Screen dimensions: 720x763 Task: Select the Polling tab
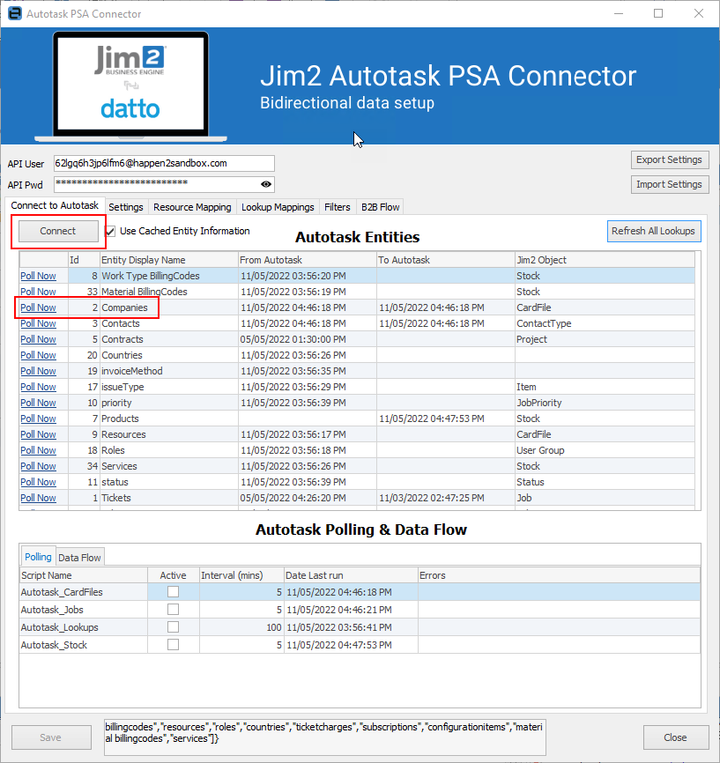click(38, 557)
